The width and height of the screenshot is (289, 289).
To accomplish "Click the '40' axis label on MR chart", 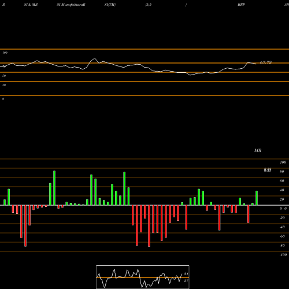I will [282, 190].
